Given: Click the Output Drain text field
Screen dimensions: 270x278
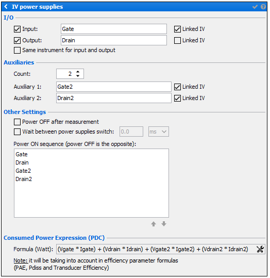Looking at the screenshot, I should [x=114, y=40].
